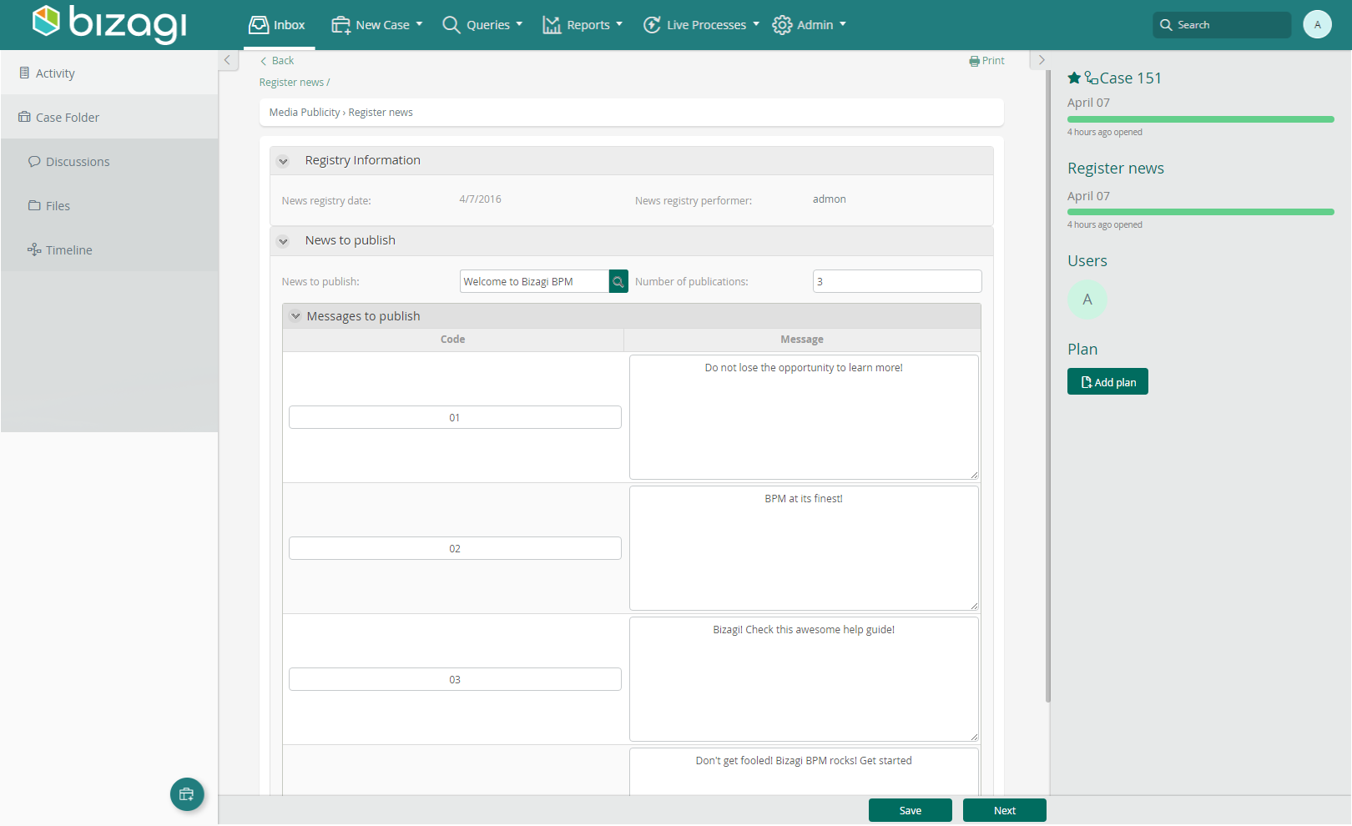The height and width of the screenshot is (826, 1352).
Task: Click the Number of publications field
Action: [x=897, y=281]
